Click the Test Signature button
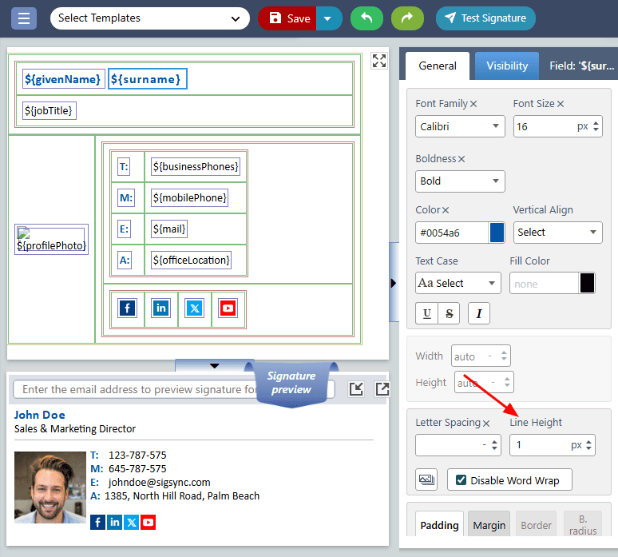This screenshot has width=618, height=557. [485, 18]
